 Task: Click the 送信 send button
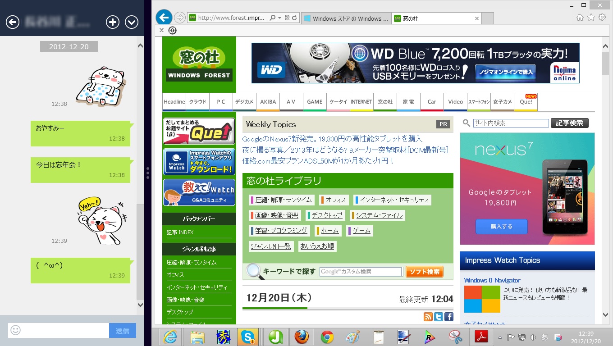coord(123,331)
